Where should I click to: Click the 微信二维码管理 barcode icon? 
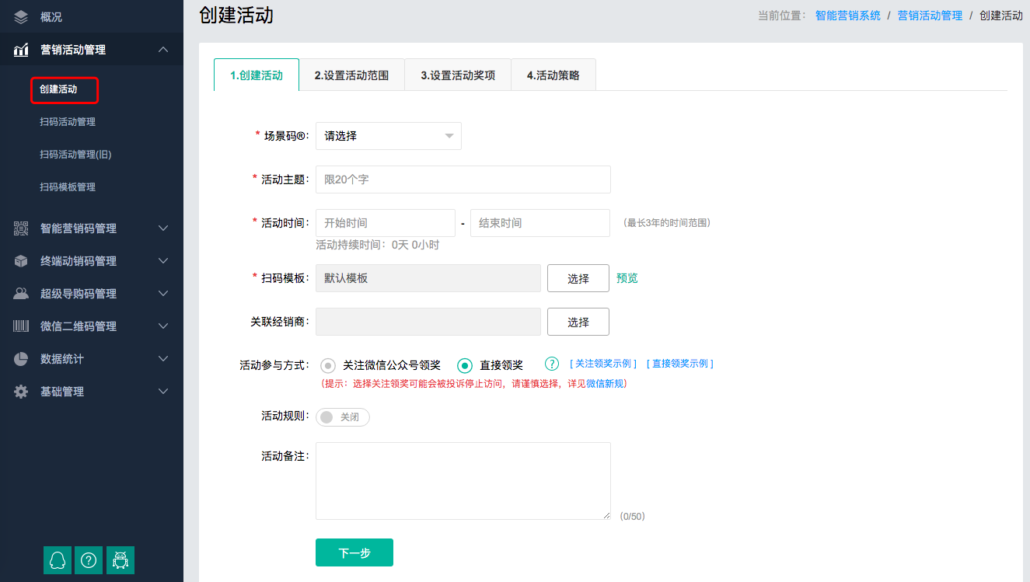[21, 326]
